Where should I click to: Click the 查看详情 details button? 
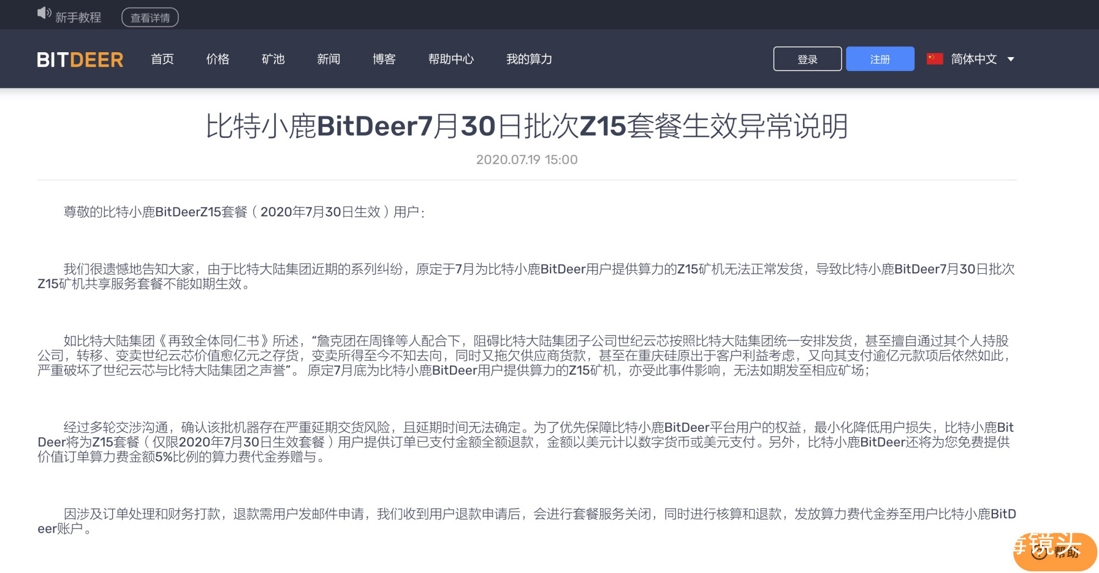click(150, 18)
